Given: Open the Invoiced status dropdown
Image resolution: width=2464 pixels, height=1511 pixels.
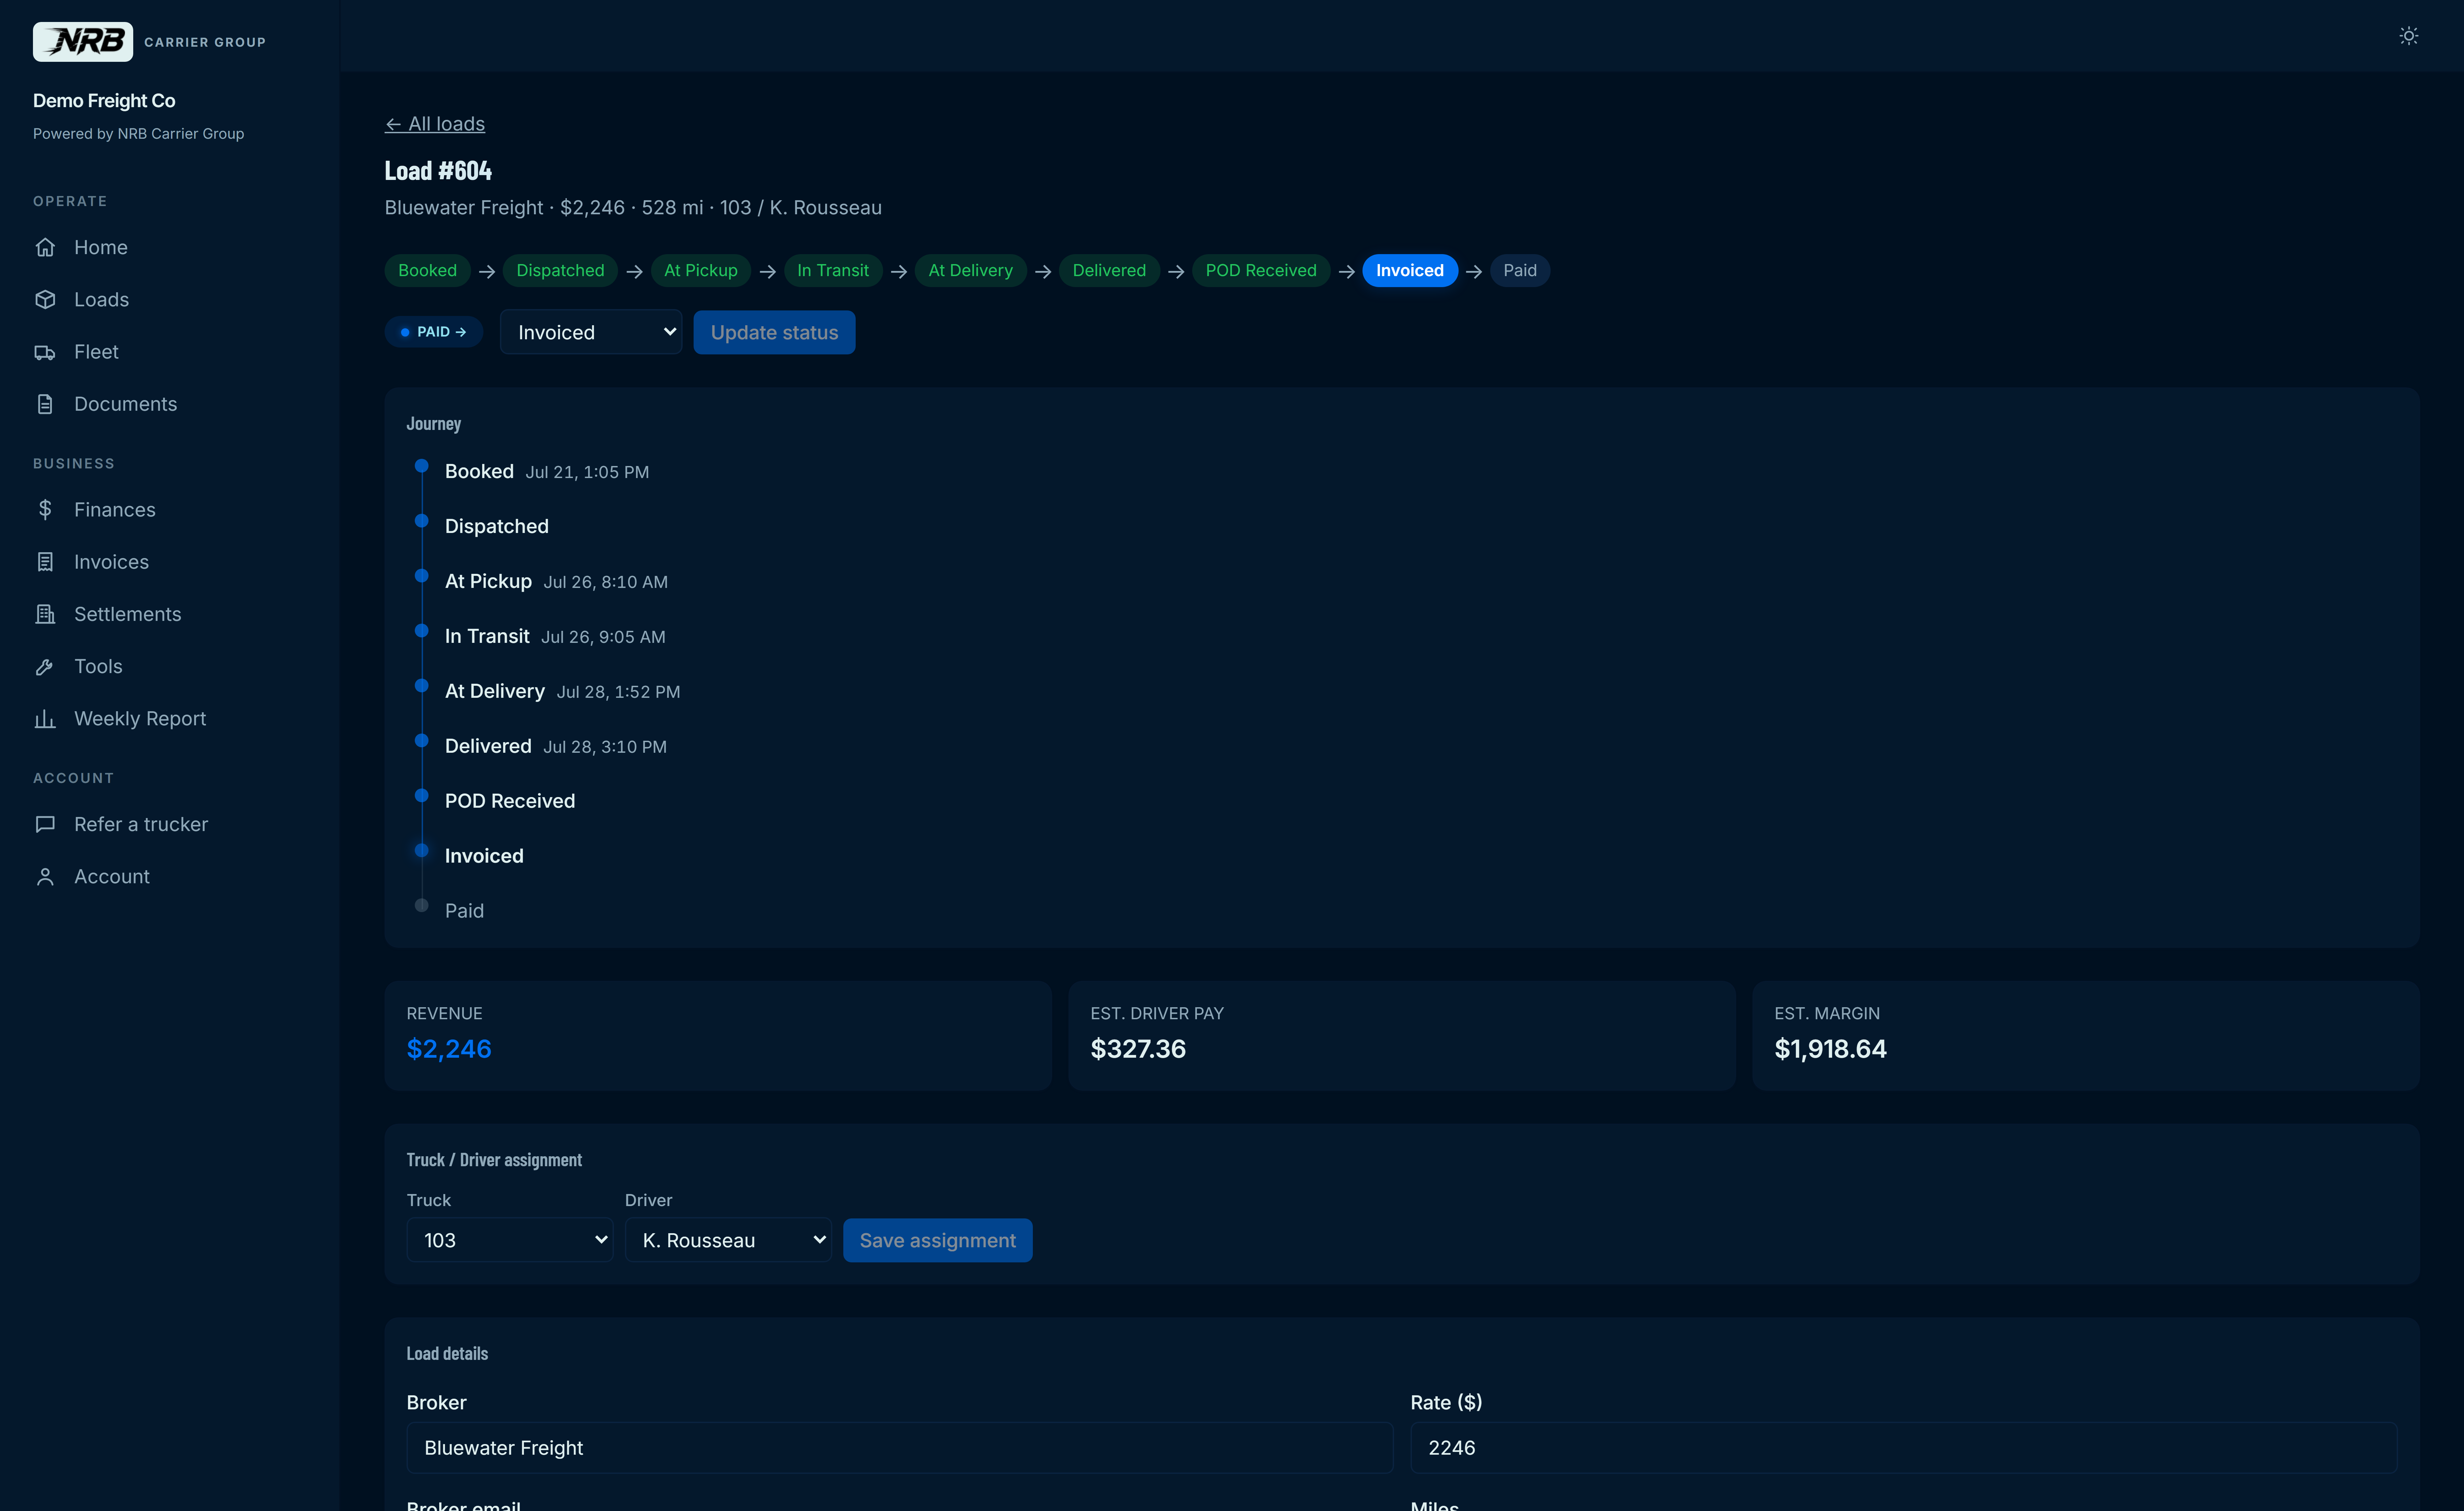Looking at the screenshot, I should pyautogui.click(x=591, y=332).
